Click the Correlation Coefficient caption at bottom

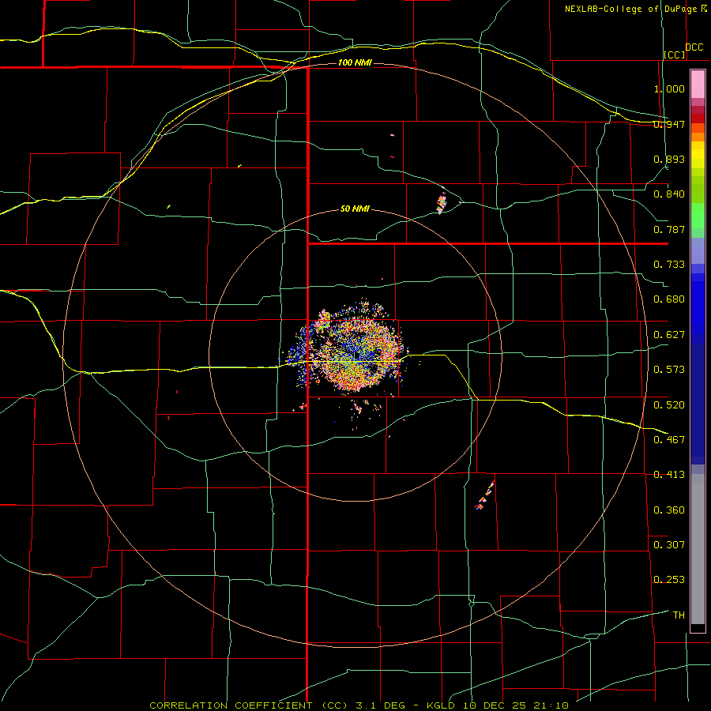[359, 705]
